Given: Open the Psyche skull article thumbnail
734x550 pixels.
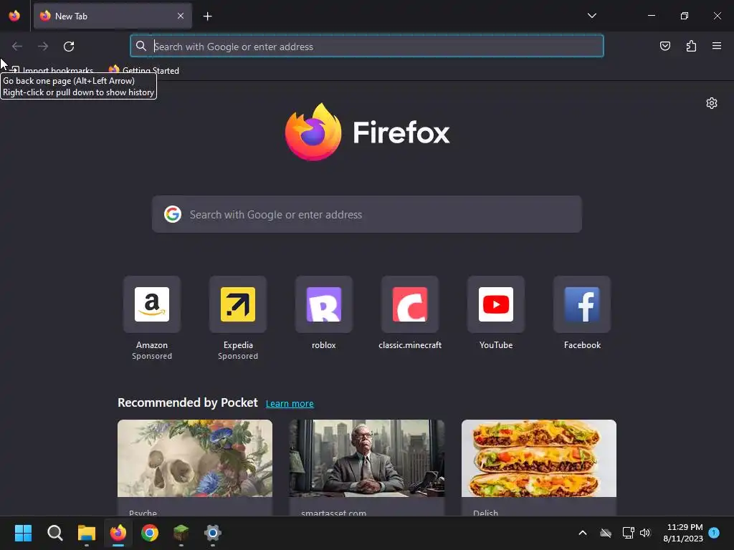Looking at the screenshot, I should tap(195, 458).
